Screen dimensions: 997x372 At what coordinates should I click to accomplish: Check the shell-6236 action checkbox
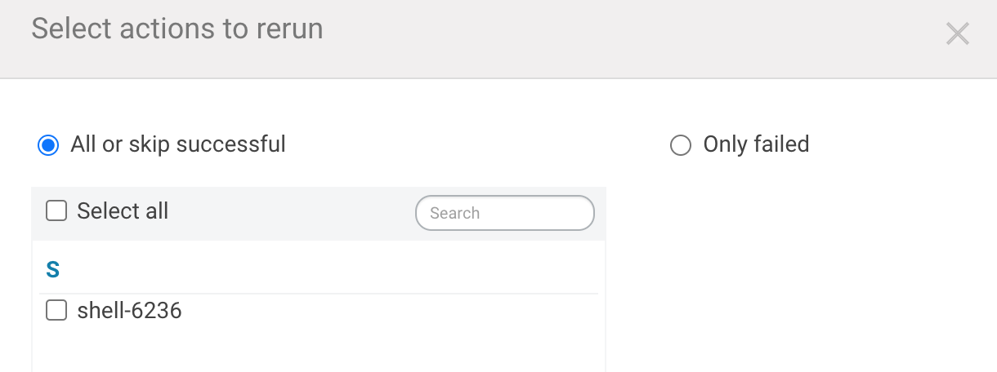56,311
